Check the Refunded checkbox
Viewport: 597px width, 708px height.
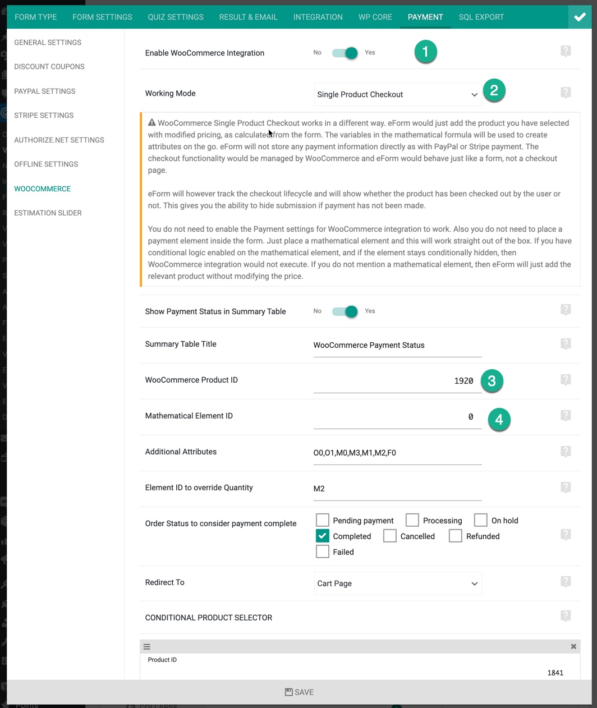click(x=456, y=536)
